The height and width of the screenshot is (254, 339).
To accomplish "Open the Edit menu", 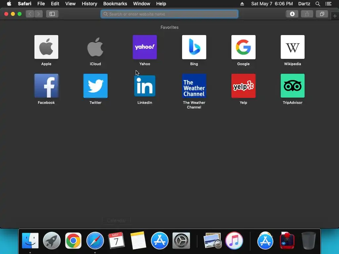I will tap(55, 4).
